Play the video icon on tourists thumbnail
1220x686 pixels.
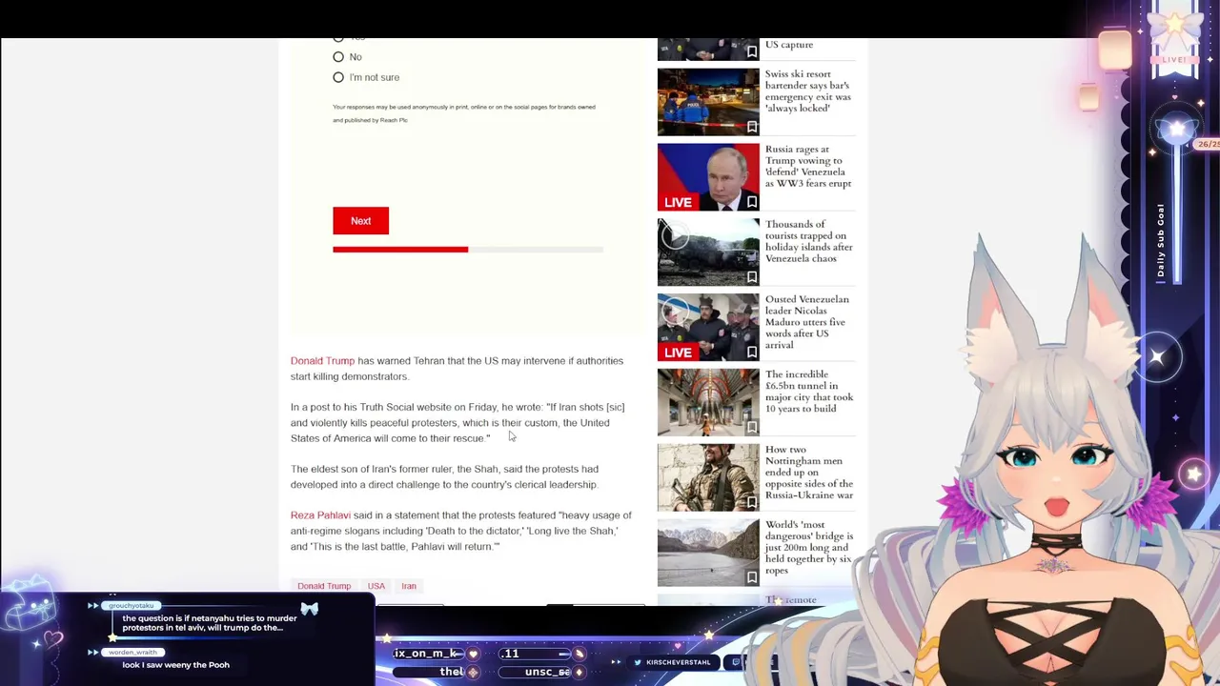point(674,236)
